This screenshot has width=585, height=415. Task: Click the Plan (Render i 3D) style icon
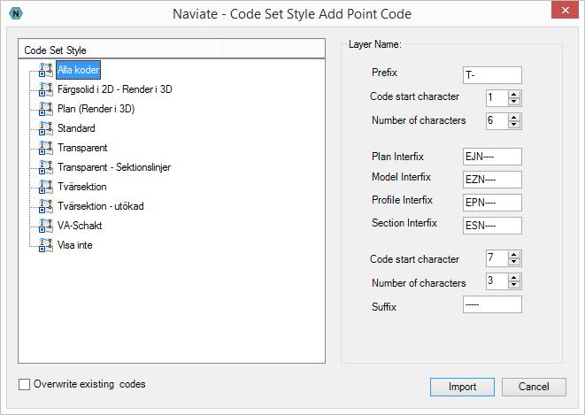(46, 109)
